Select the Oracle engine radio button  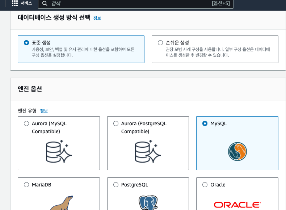pyautogui.click(x=205, y=185)
